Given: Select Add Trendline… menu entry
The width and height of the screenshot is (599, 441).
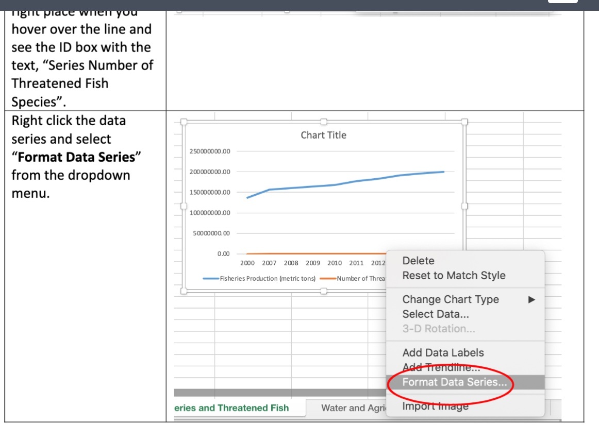Looking at the screenshot, I should point(441,367).
